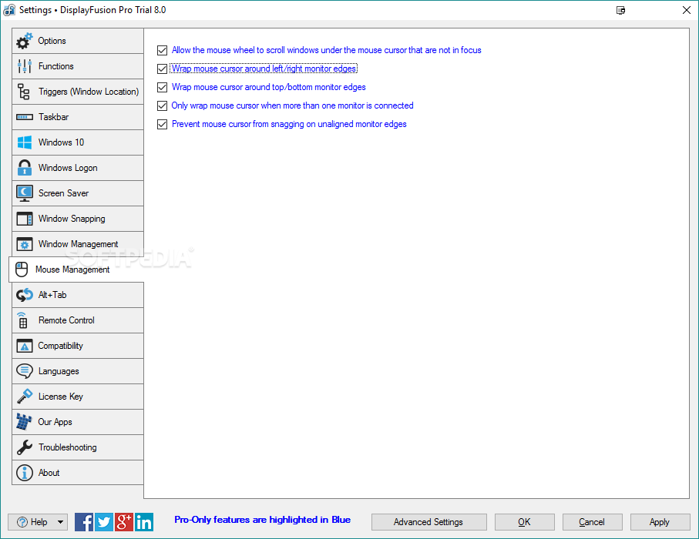Select the License Key tab
The height and width of the screenshot is (539, 699).
coord(78,397)
